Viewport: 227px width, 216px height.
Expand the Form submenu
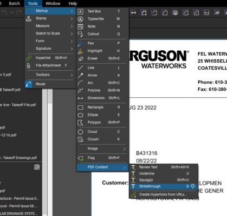point(50,41)
